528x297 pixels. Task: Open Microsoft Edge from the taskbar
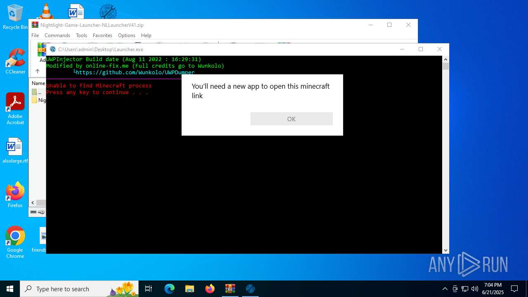[170, 289]
